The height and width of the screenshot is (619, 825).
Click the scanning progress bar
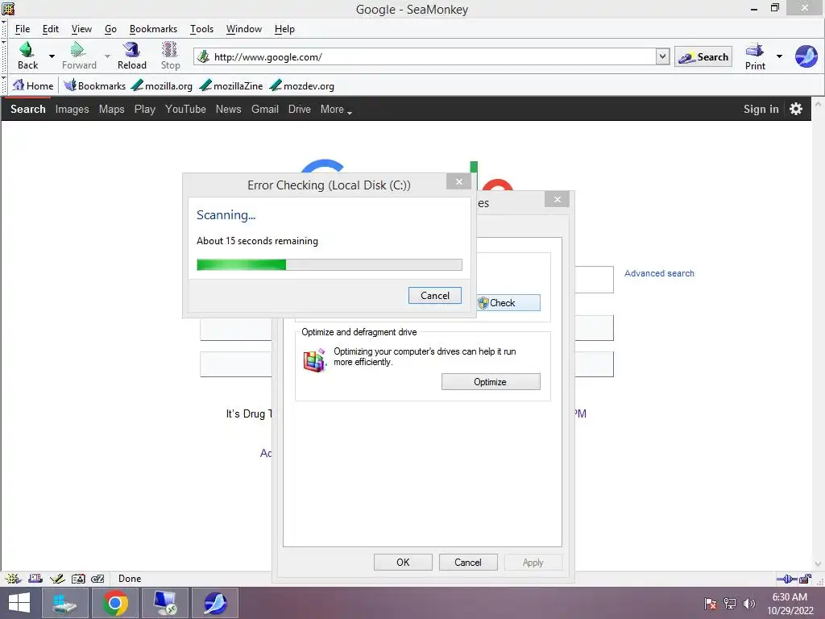pyautogui.click(x=330, y=264)
